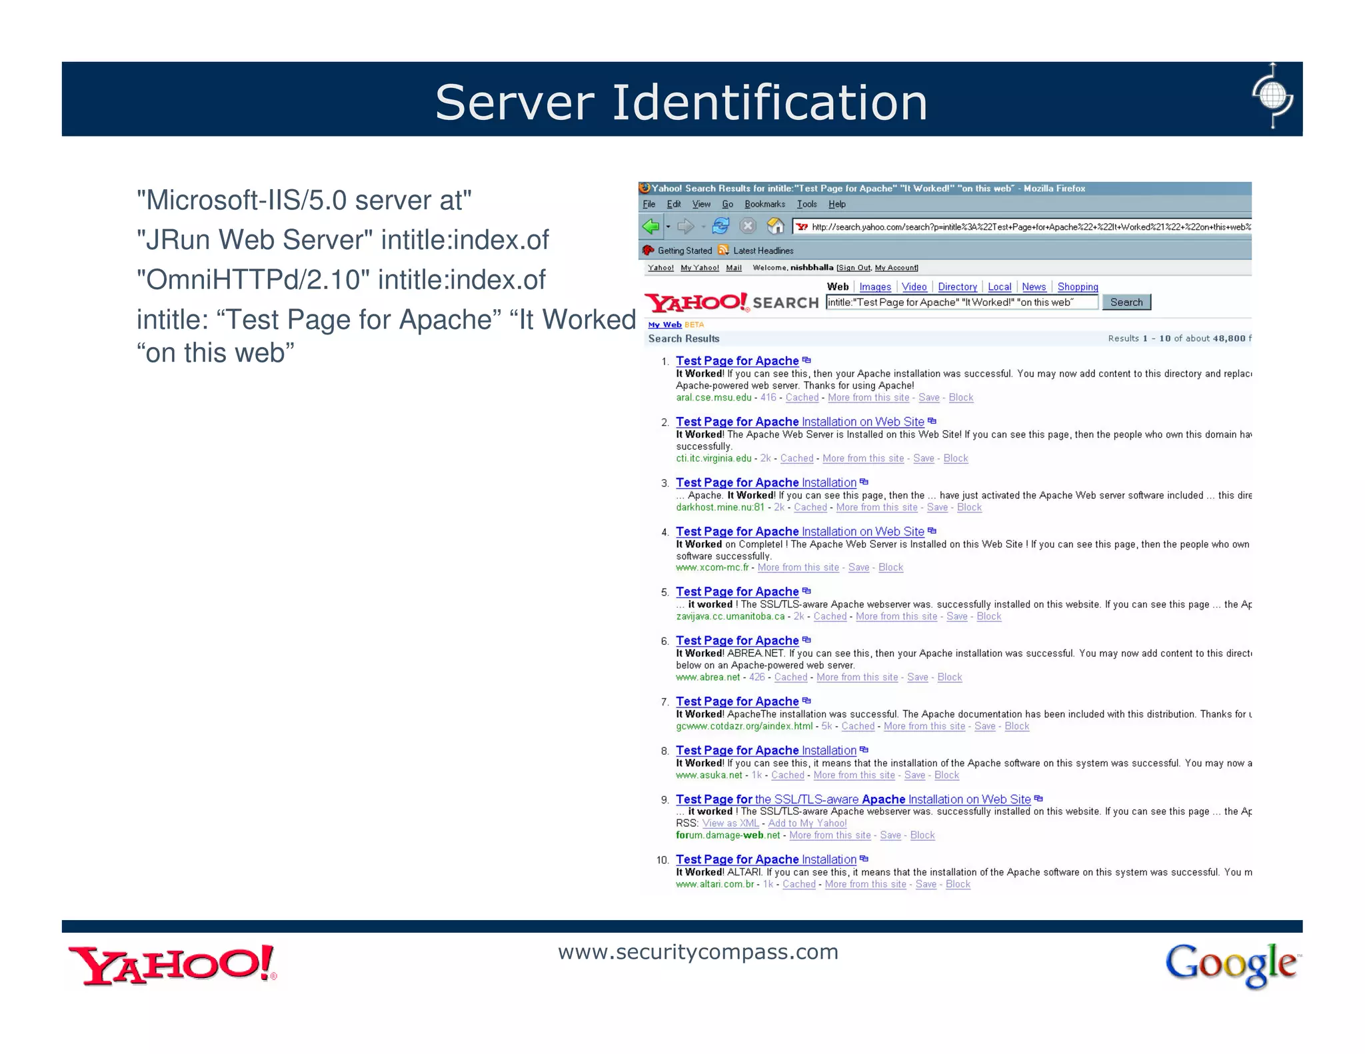Click Save for darkhost.mine.nu:81 result
1365x1054 pixels.
tap(937, 508)
